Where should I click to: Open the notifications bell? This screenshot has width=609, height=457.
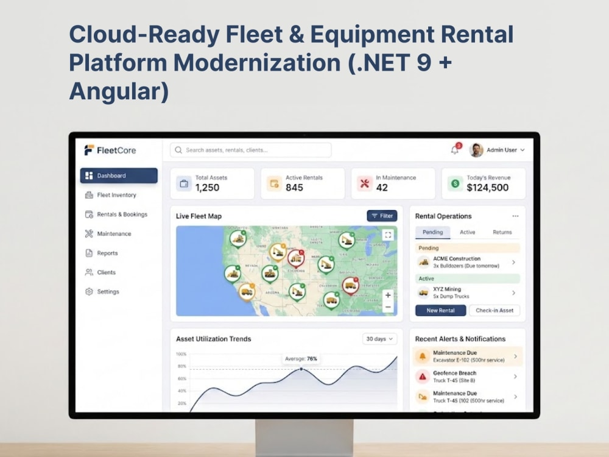(x=455, y=150)
